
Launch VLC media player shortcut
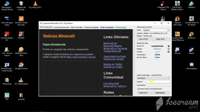pos(21,81)
